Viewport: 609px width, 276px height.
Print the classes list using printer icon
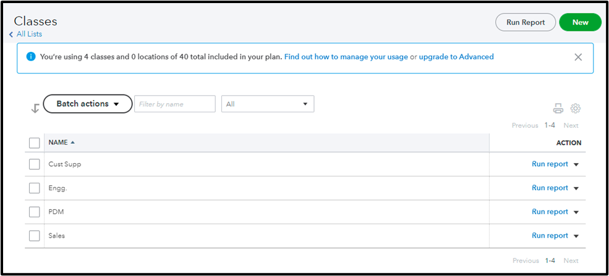558,109
